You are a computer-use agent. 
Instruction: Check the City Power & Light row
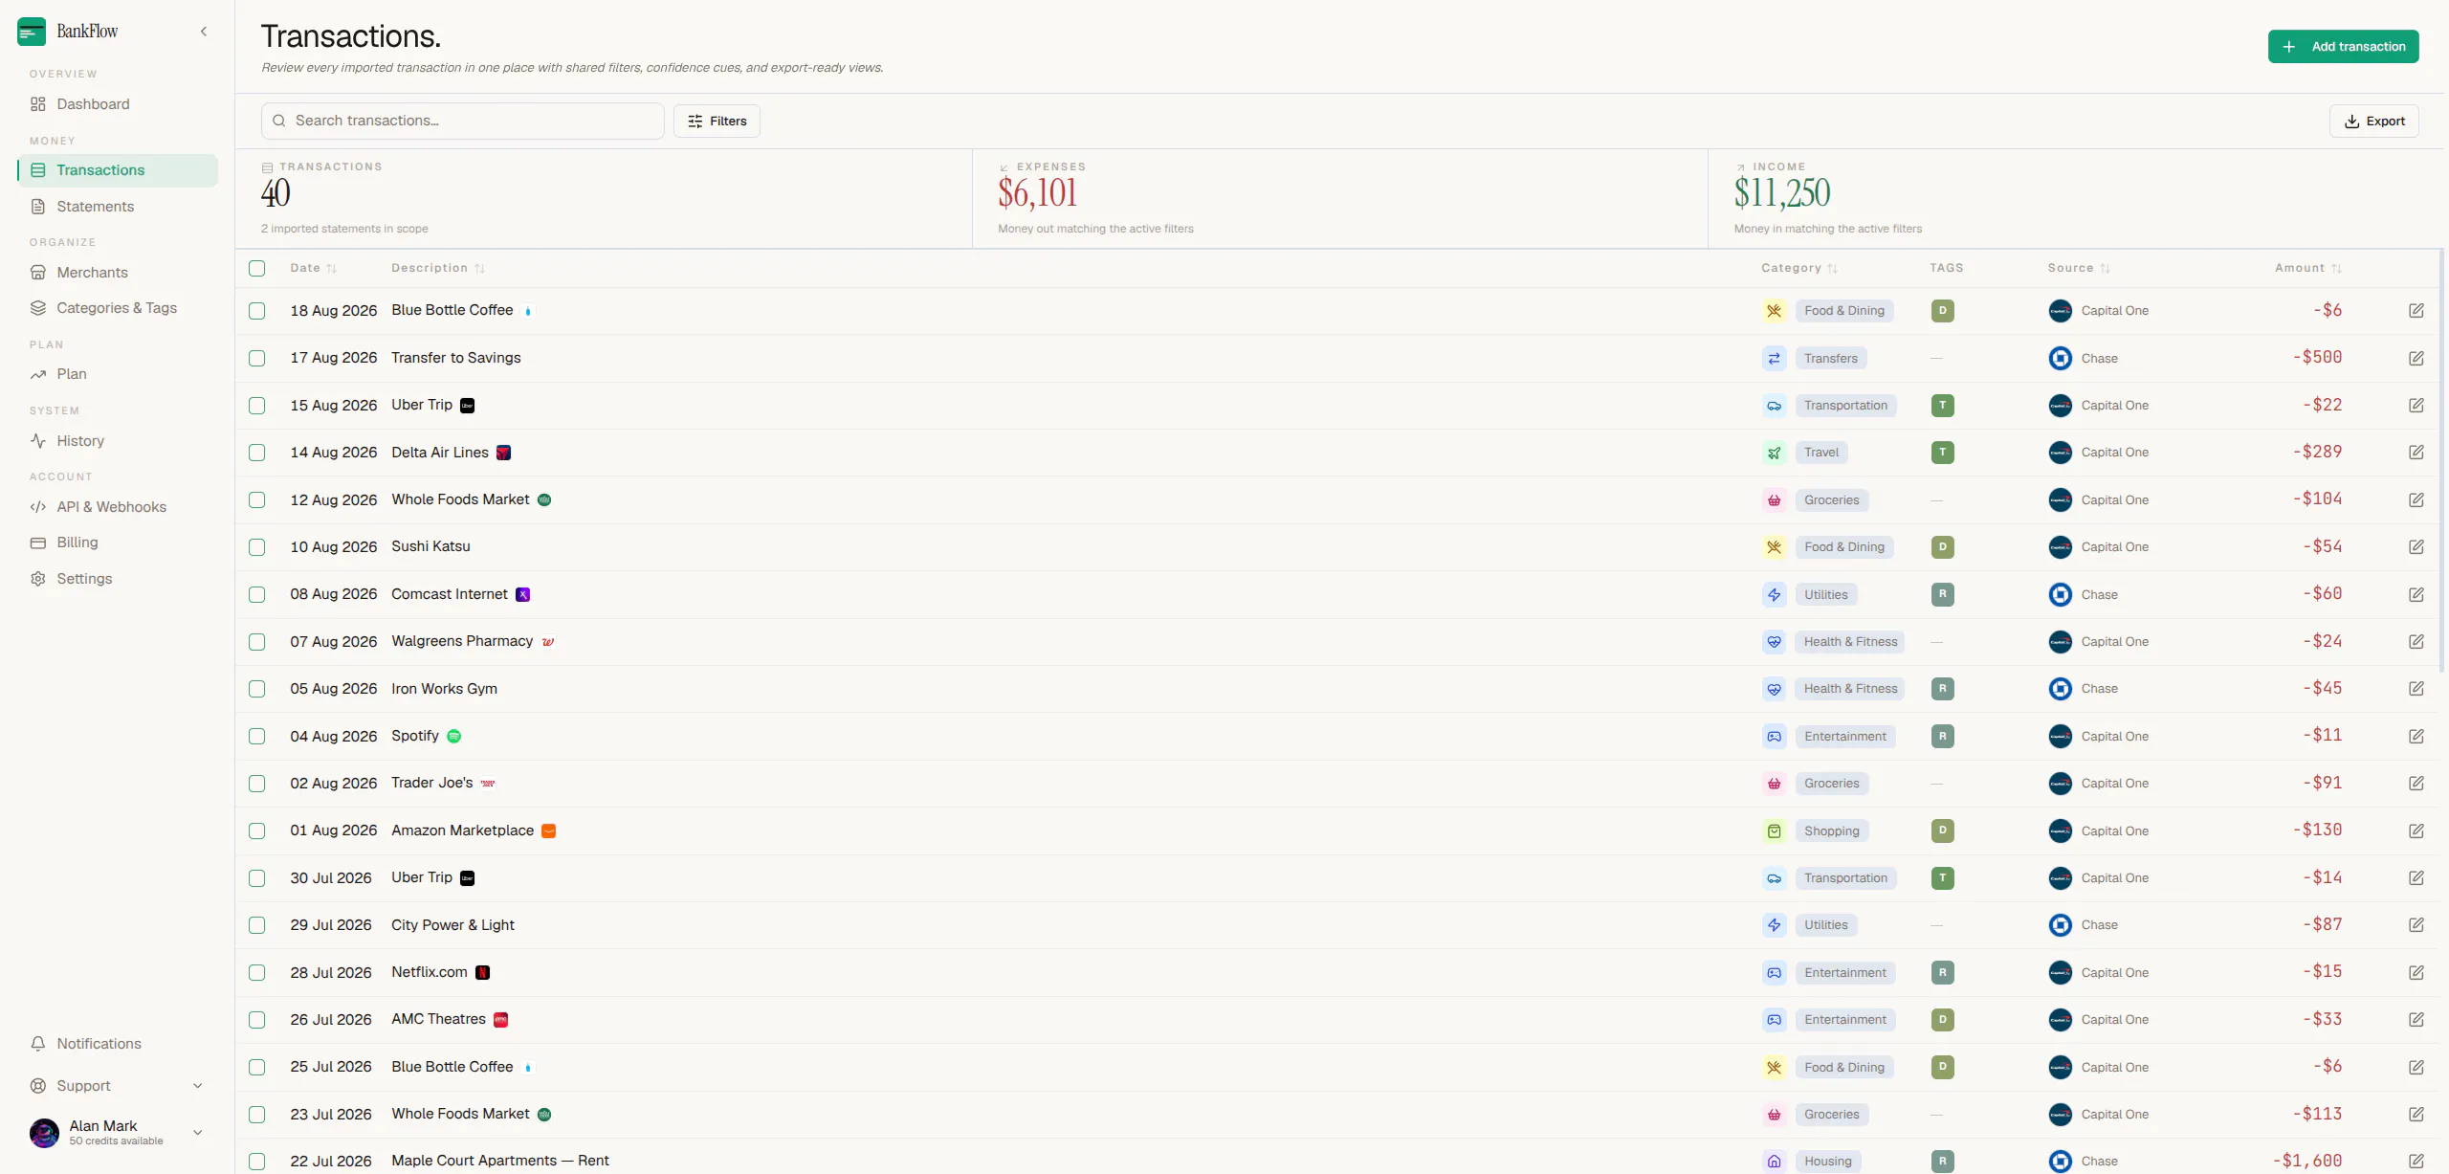[x=257, y=925]
